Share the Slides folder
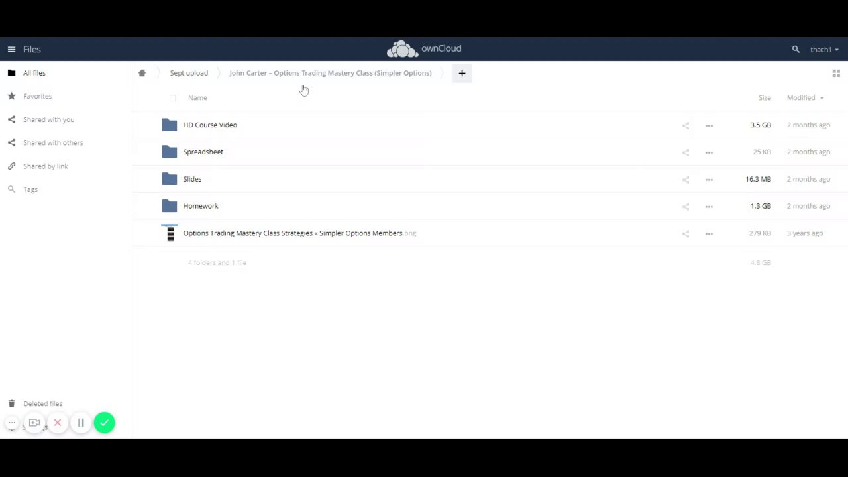 (x=686, y=180)
